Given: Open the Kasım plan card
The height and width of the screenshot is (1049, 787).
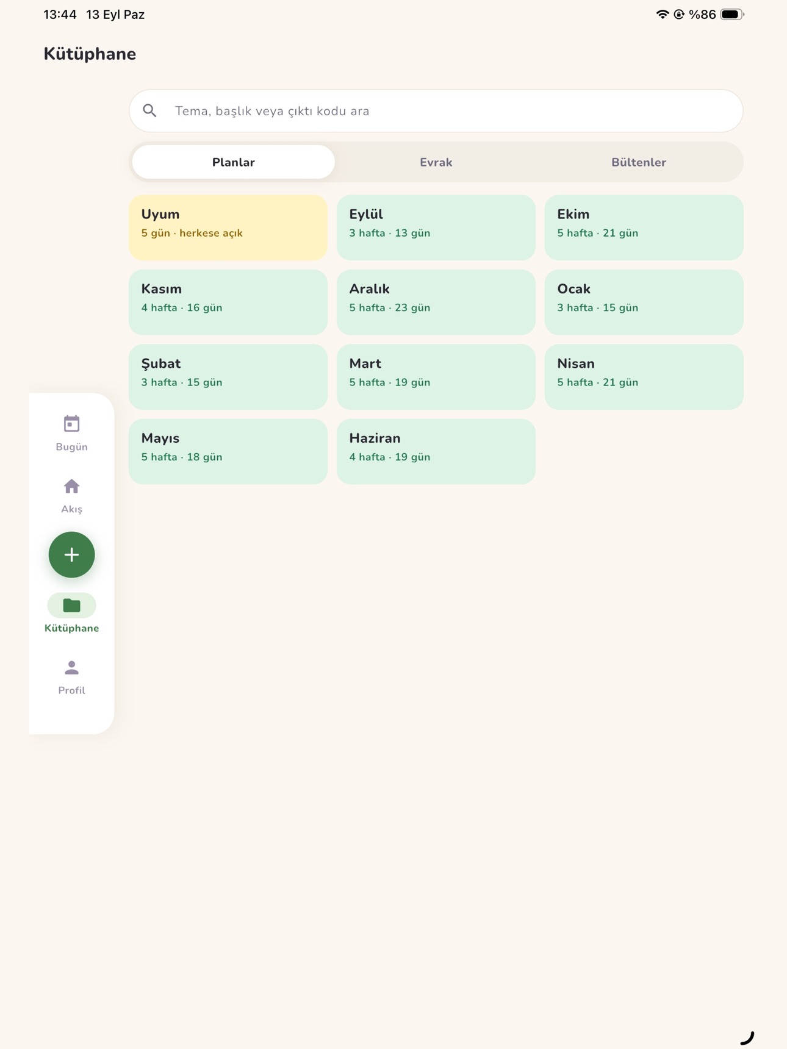Looking at the screenshot, I should pos(228,302).
